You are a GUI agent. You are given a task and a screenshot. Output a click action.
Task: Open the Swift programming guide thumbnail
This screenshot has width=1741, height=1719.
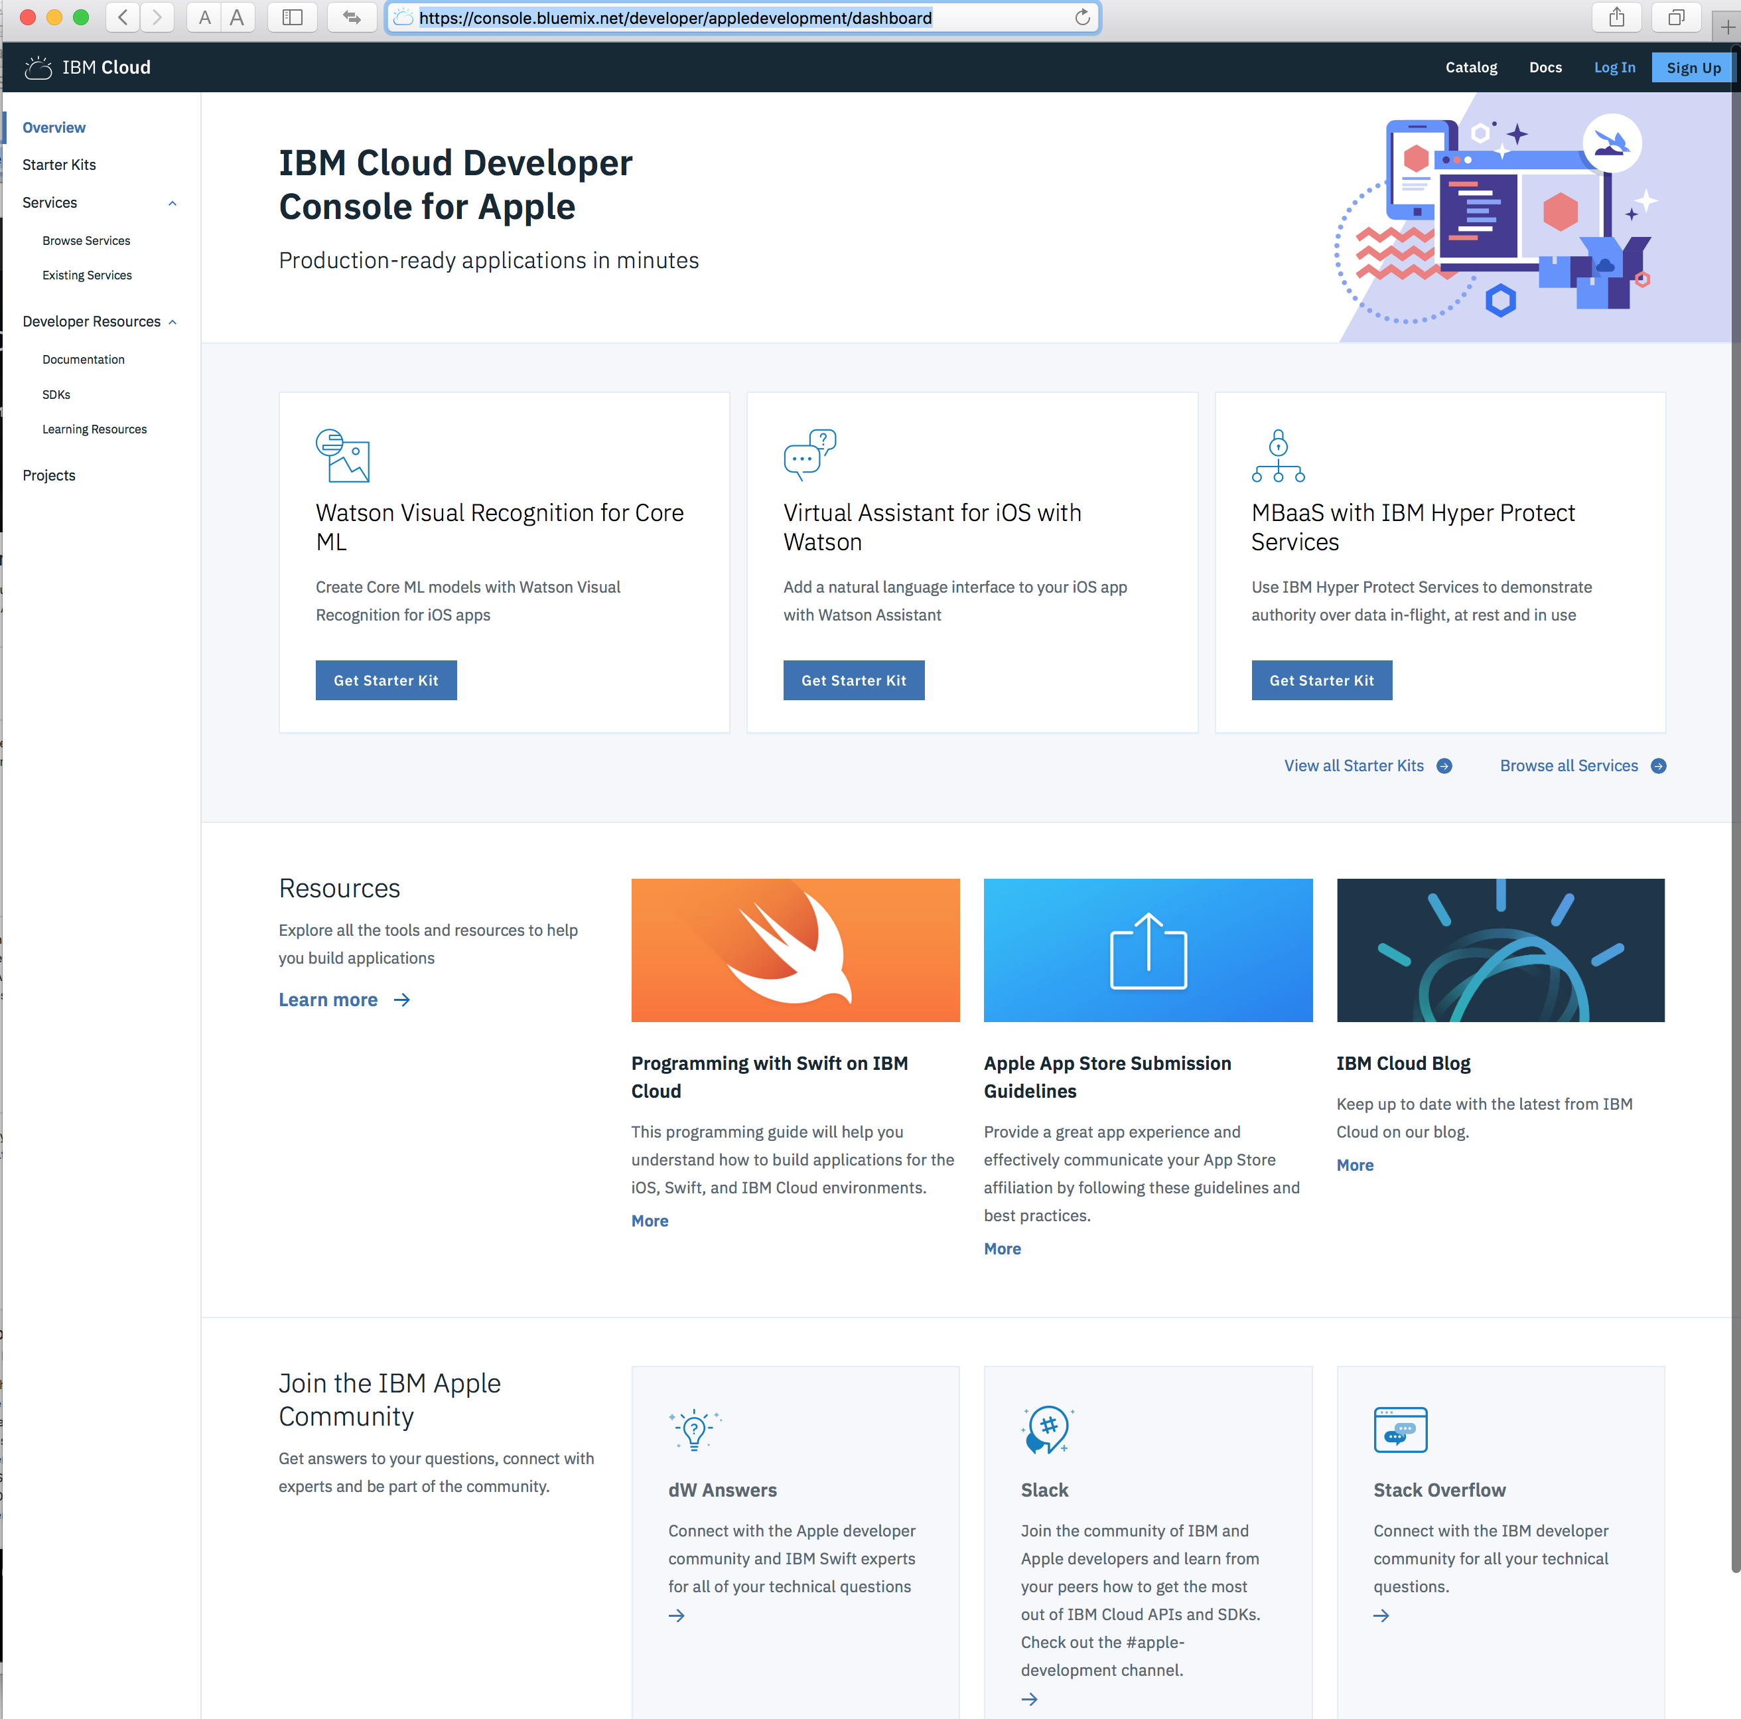(x=795, y=950)
